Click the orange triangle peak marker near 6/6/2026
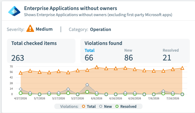This screenshot has height=113, width=195. point(97,67)
